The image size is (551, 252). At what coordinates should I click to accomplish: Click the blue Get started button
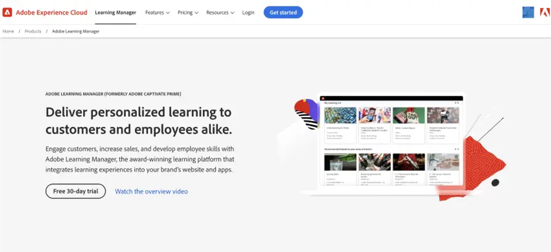[x=283, y=12]
